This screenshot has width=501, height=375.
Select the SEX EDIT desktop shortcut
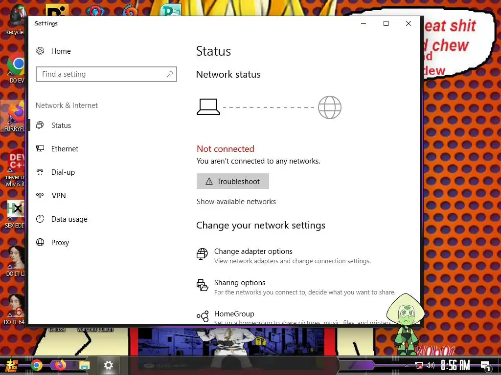point(14,214)
